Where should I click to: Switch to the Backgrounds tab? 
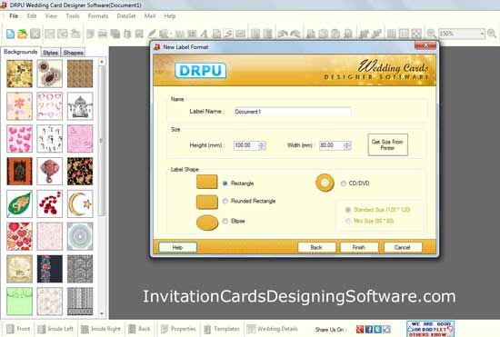pos(21,52)
